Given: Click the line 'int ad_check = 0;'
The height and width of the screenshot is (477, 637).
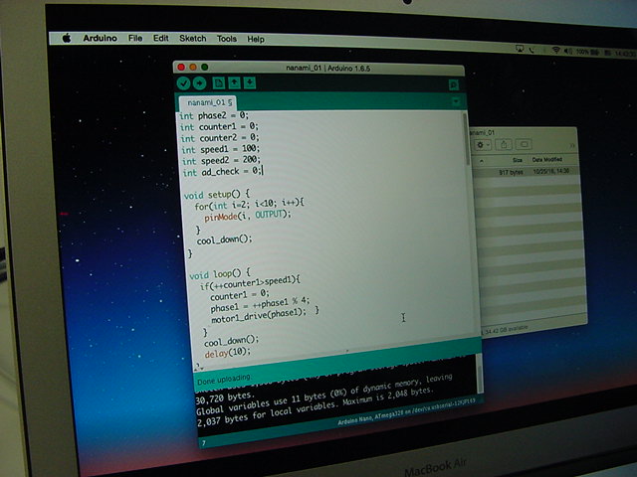Looking at the screenshot, I should [222, 172].
